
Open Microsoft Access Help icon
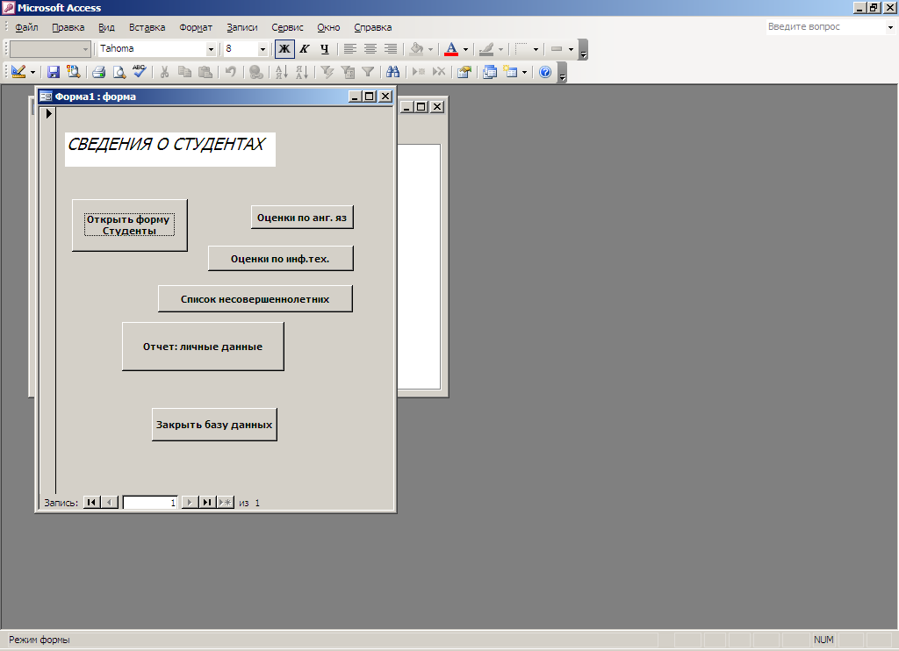(x=545, y=72)
